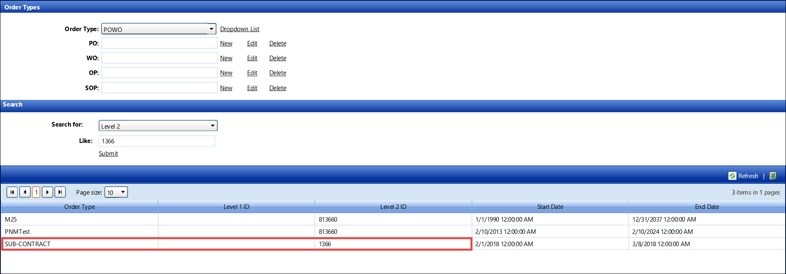
Task: Click the Excel export icon
Action: (x=773, y=176)
